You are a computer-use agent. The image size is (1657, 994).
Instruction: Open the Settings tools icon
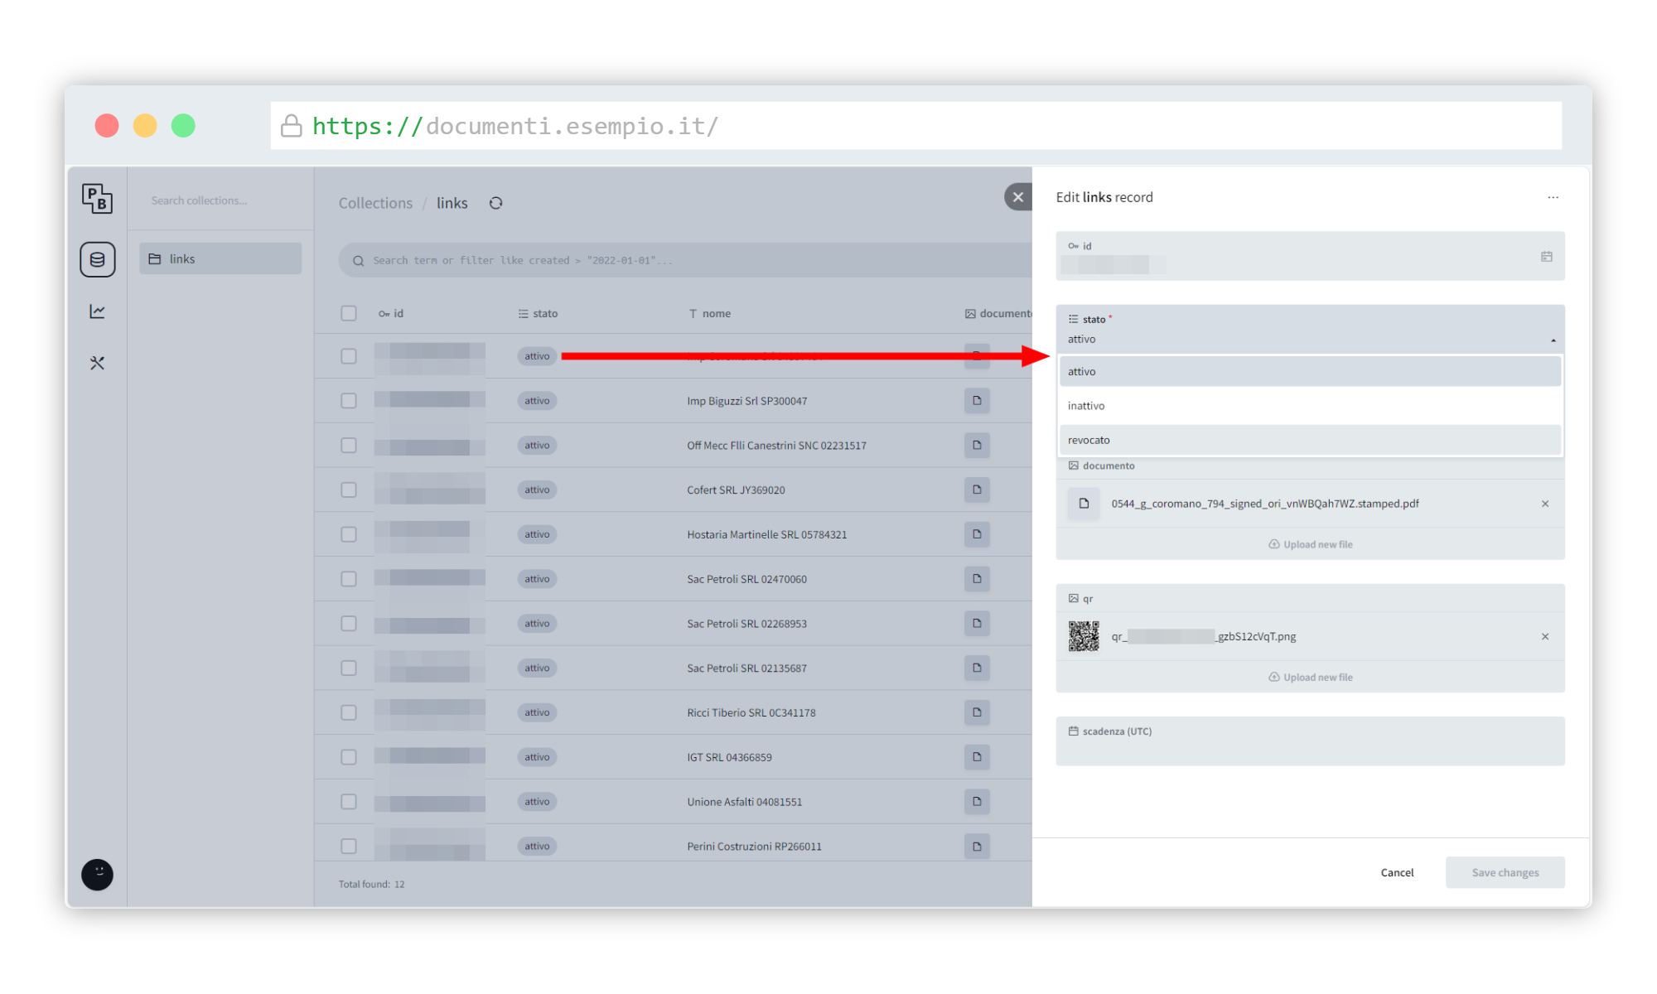click(x=97, y=363)
